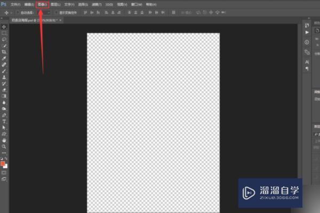Screen dimensions: 320x213
Task: Open the Paragraph panel icon
Action: [307, 69]
